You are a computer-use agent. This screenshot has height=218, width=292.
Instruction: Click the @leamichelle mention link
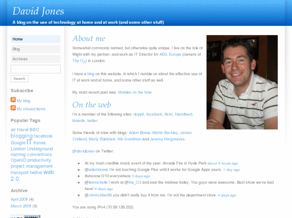click(x=98, y=182)
